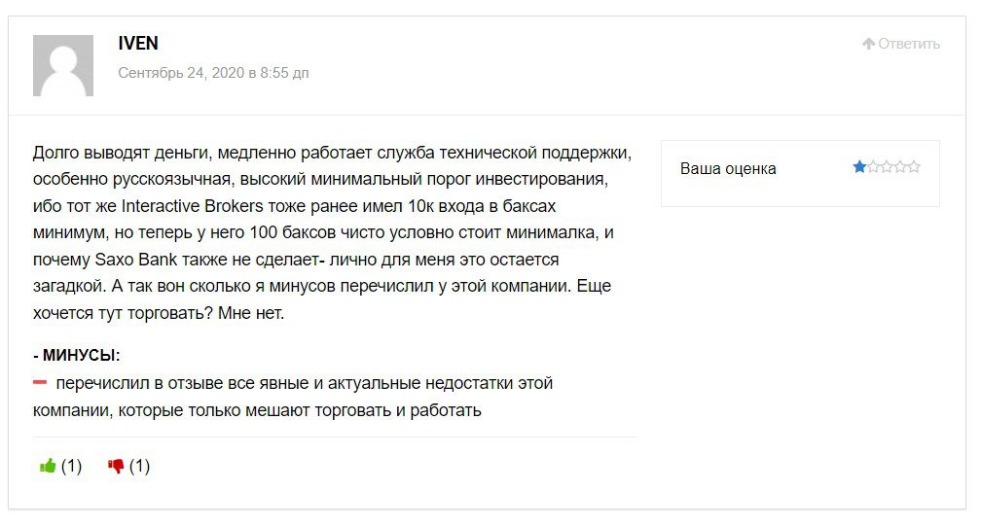Click the red minus icon under МИНУСЫ
Image resolution: width=981 pixels, height=525 pixels.
pyautogui.click(x=40, y=383)
